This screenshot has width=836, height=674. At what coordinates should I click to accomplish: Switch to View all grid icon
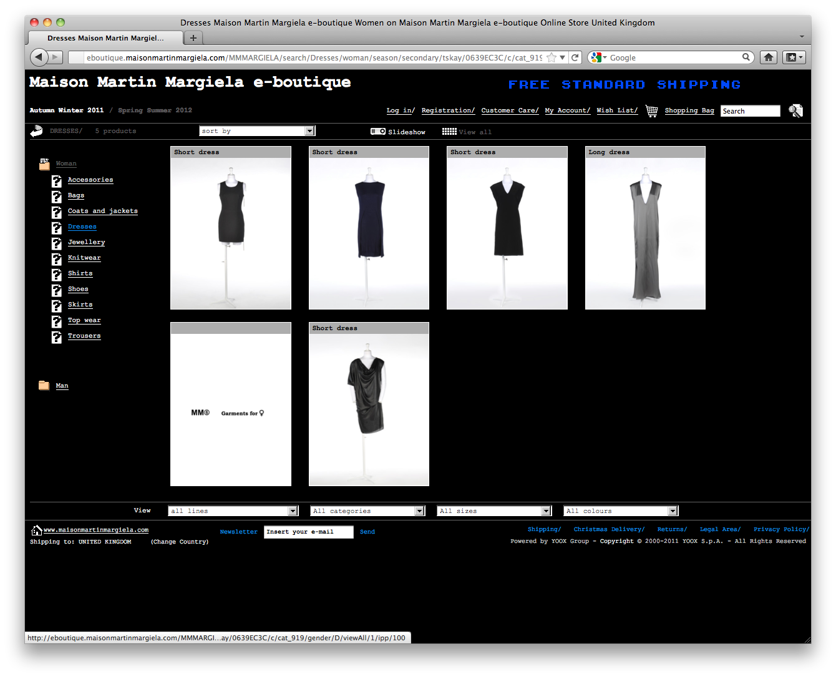click(x=449, y=131)
